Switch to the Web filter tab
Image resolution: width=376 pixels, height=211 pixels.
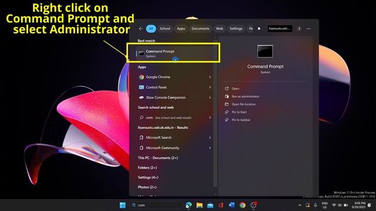click(x=219, y=29)
